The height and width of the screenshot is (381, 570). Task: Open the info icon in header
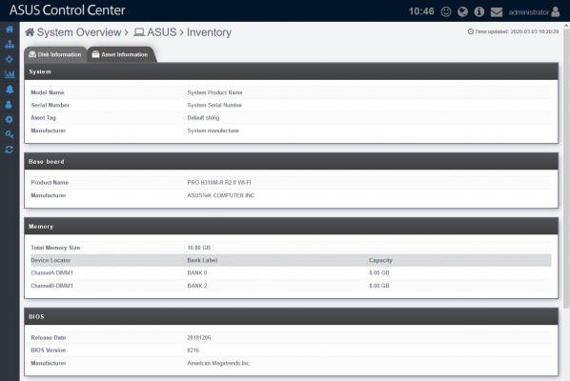(x=479, y=12)
